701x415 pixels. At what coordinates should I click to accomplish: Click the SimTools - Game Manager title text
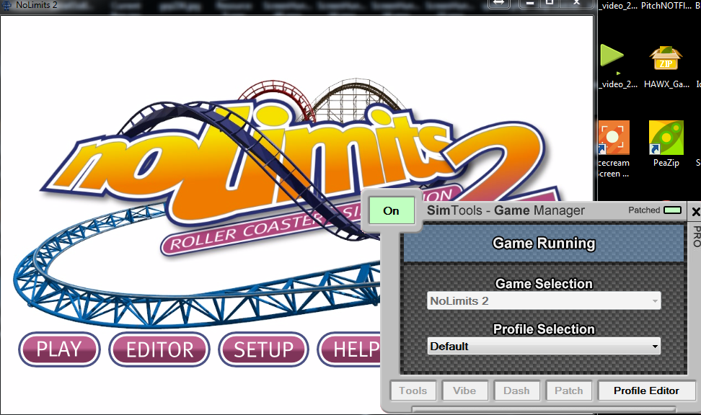(506, 210)
